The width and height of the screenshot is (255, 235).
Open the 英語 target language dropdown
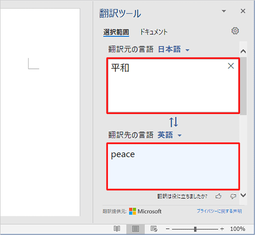169,135
